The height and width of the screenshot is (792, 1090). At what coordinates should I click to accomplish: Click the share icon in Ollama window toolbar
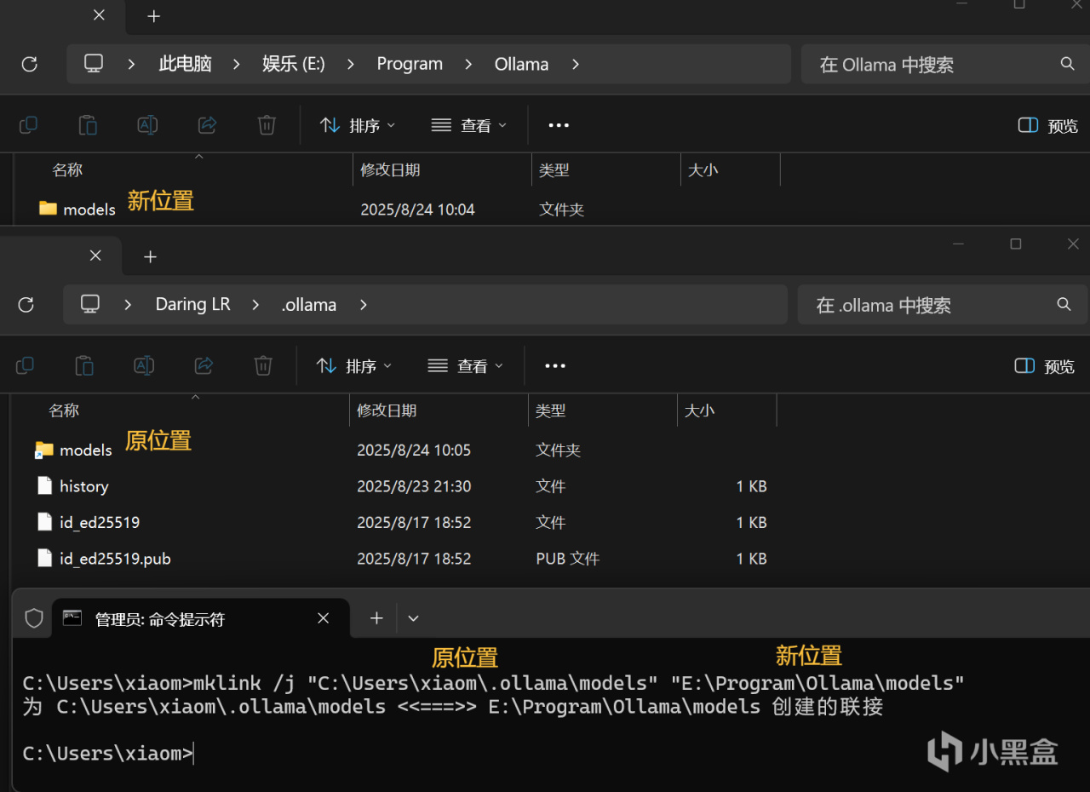pyautogui.click(x=207, y=125)
